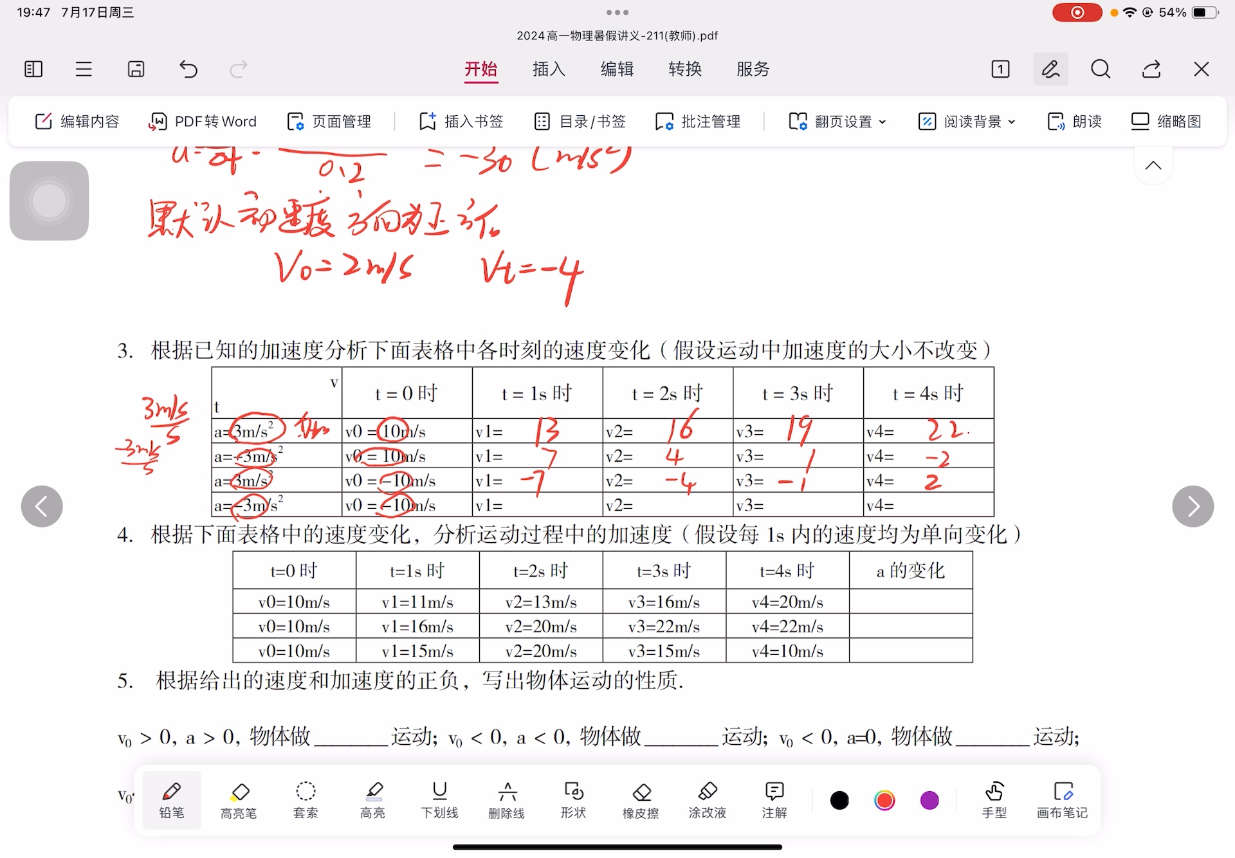Image resolution: width=1235 pixels, height=858 pixels.
Task: Select the 铅笔 pencil tool
Action: 171,799
